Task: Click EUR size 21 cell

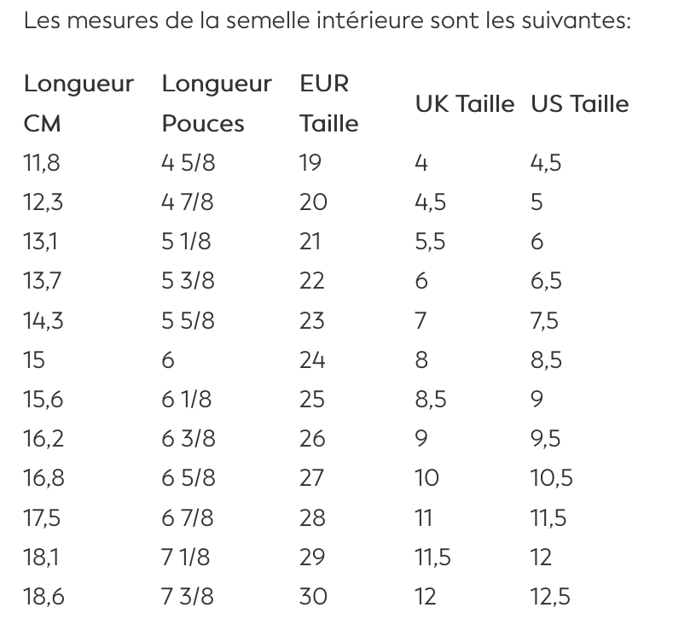Action: pyautogui.click(x=310, y=242)
